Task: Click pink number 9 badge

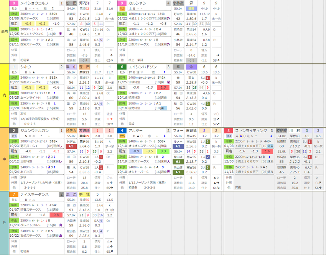Action: point(122,3)
